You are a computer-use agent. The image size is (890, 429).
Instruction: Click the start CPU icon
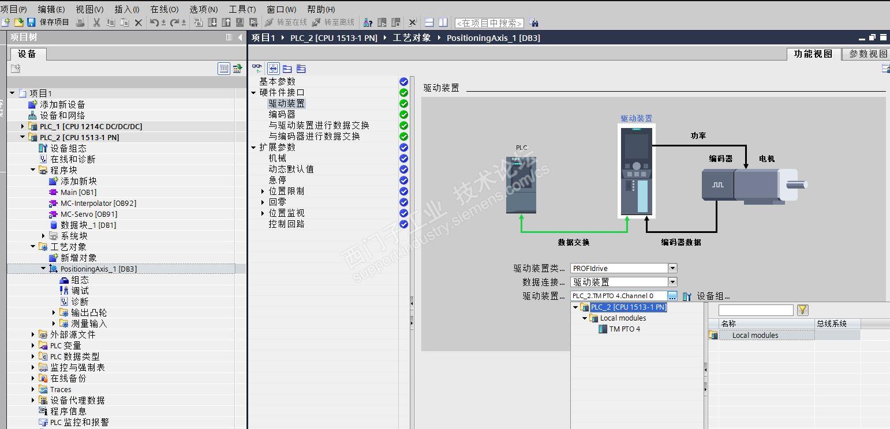382,22
